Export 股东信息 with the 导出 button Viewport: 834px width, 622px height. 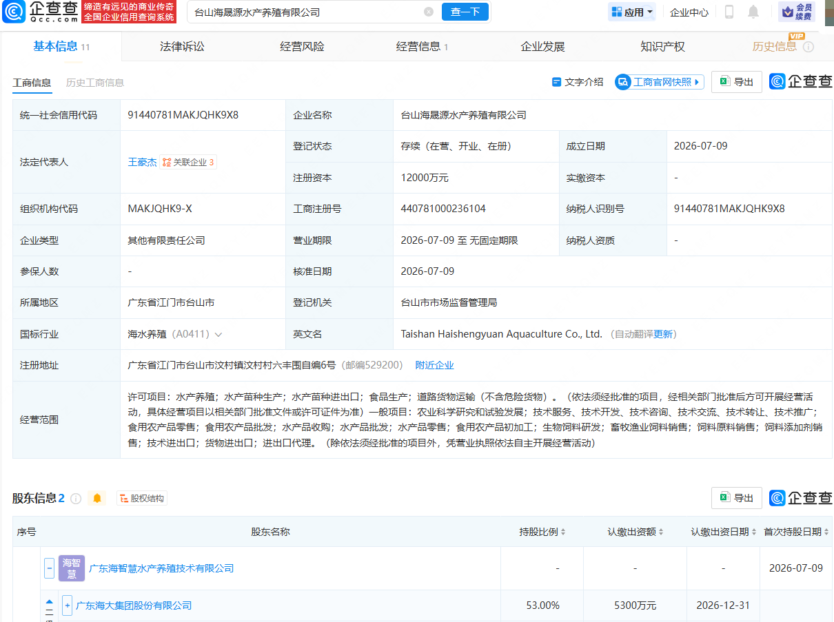737,498
